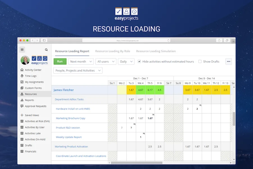Switch to Resource Loading By Role tab

113,51
